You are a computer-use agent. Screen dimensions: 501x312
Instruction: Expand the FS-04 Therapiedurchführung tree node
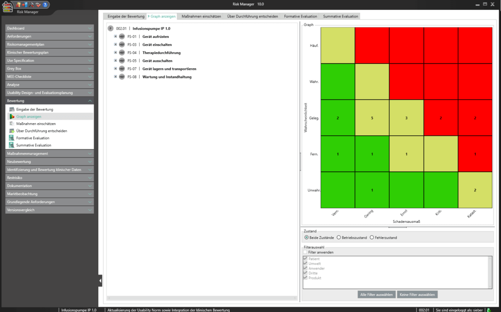(x=115, y=53)
